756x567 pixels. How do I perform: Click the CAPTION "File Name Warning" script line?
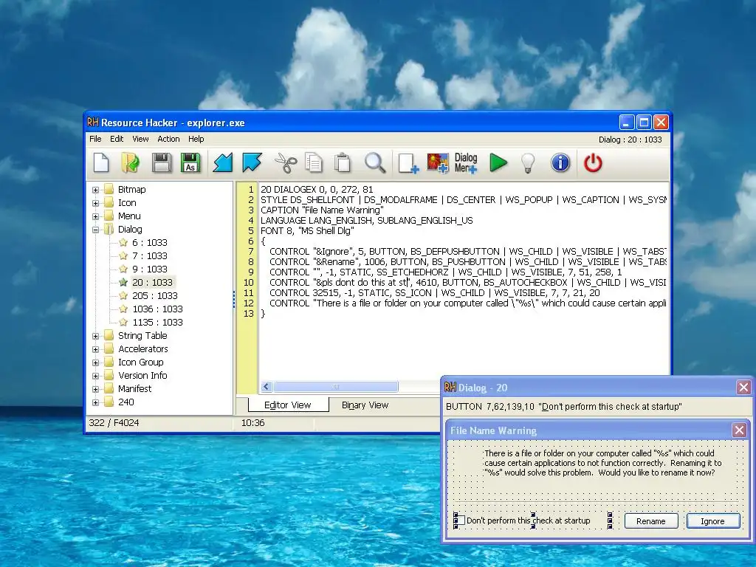[x=322, y=210]
